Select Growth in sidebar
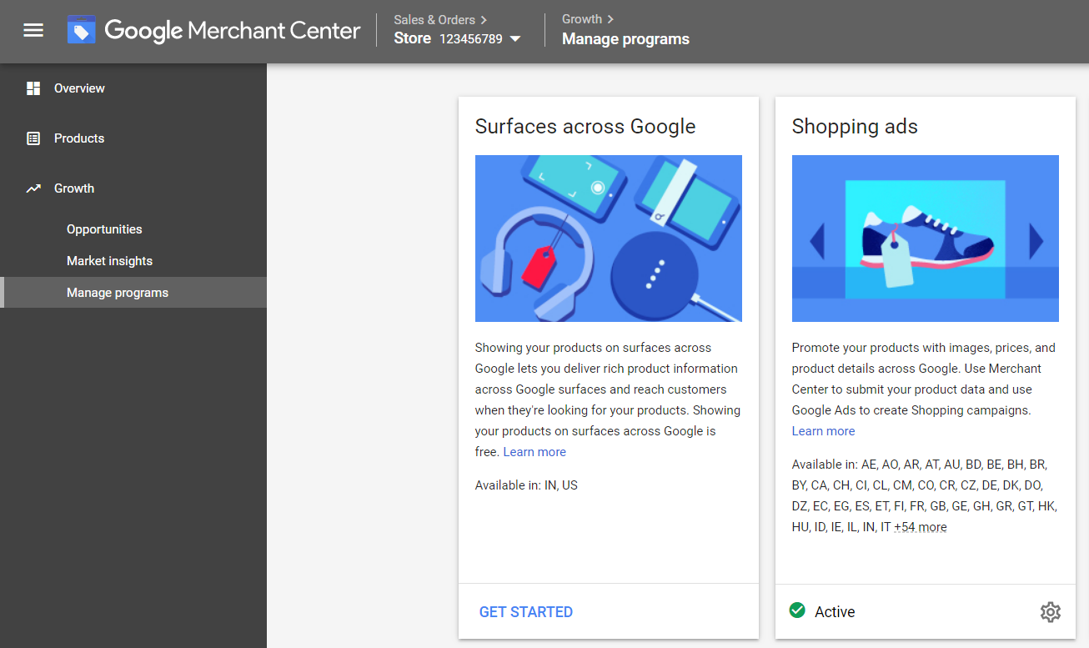This screenshot has height=648, width=1089. coord(74,188)
